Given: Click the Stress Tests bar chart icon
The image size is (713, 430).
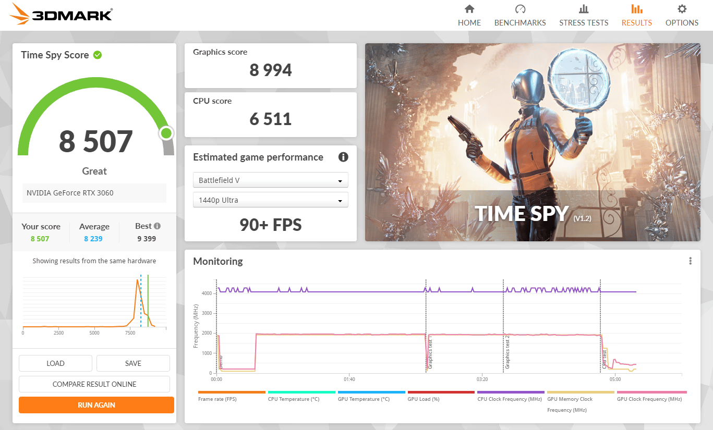Looking at the screenshot, I should 584,9.
